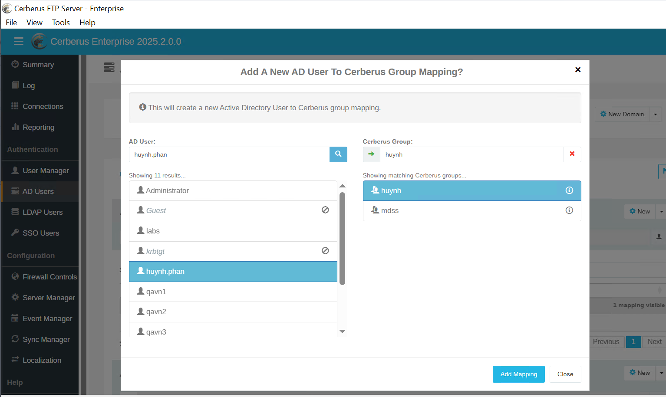Select krbtgt in AD user results

(x=233, y=251)
